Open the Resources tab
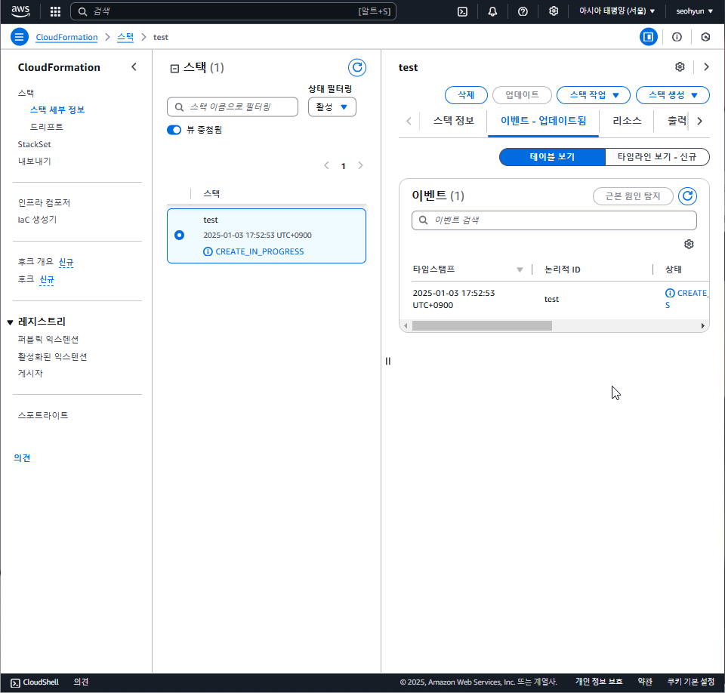The width and height of the screenshot is (725, 693). pyautogui.click(x=627, y=121)
